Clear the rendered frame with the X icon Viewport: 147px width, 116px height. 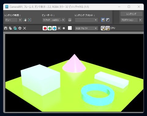(24, 28)
